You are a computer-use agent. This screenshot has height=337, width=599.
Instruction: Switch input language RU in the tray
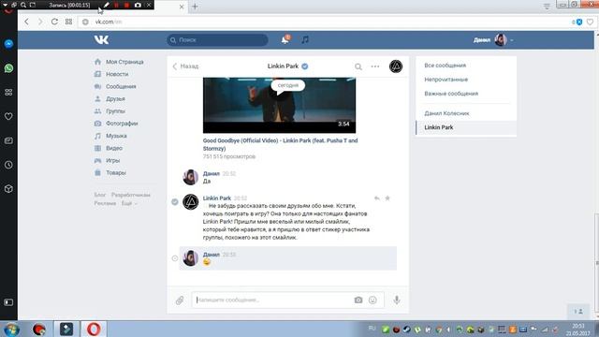pyautogui.click(x=373, y=329)
